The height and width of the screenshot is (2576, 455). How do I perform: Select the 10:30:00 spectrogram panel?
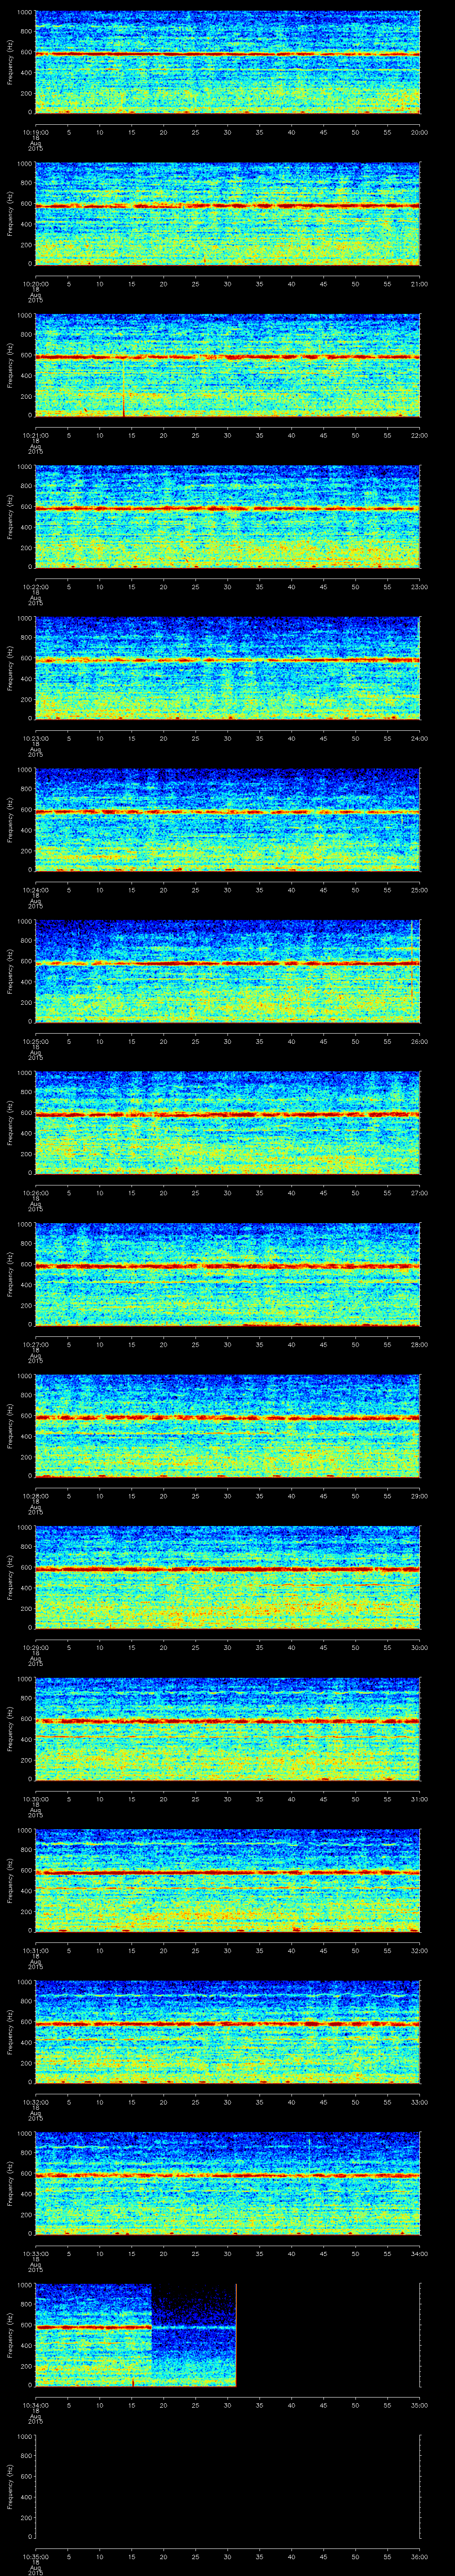pos(227,1728)
